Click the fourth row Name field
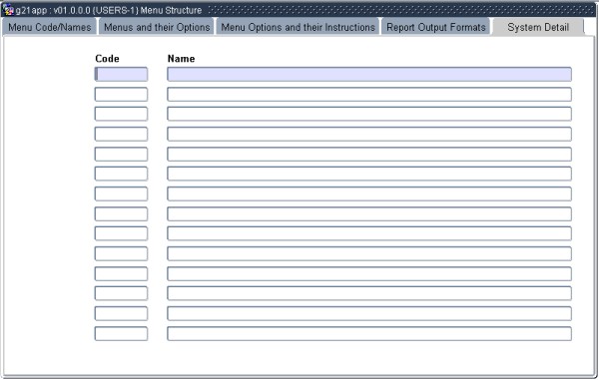This screenshot has height=380, width=599. click(369, 134)
